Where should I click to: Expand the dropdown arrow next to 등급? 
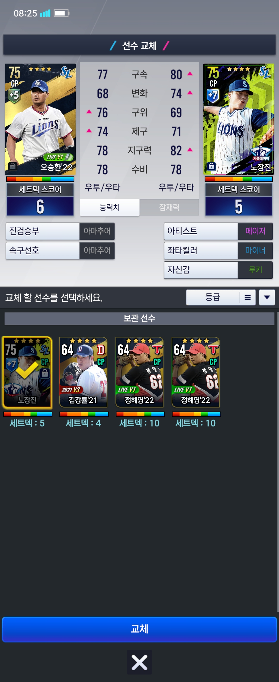point(267,297)
